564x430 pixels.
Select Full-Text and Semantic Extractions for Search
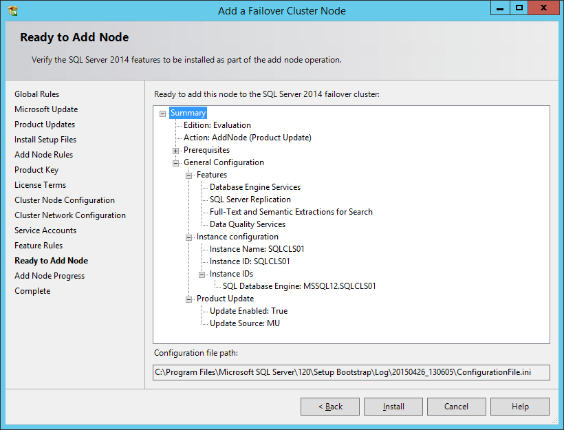pos(291,212)
